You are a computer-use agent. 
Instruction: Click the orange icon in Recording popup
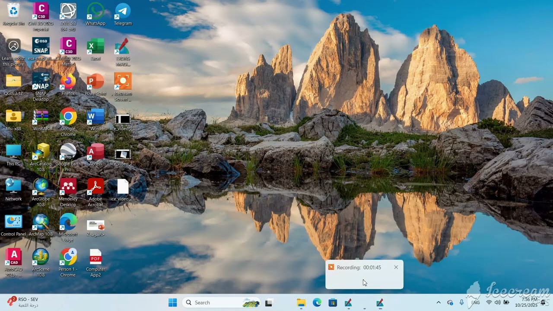coord(331,267)
